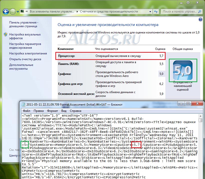Image resolution: width=205 pixels, height=179 pixels.
Task: Click the 'Что оценивается' column header
Action: pos(106,49)
